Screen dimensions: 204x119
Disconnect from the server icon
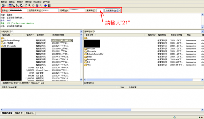point(37,6)
